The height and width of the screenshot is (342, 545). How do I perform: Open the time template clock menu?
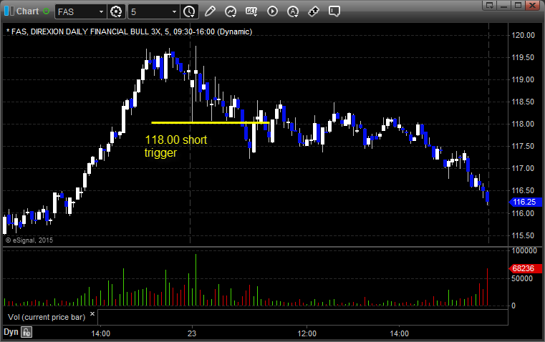point(190,11)
